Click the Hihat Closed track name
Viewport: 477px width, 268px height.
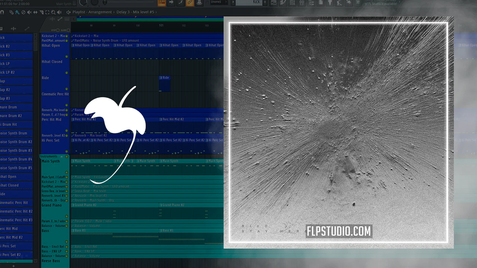(52, 62)
